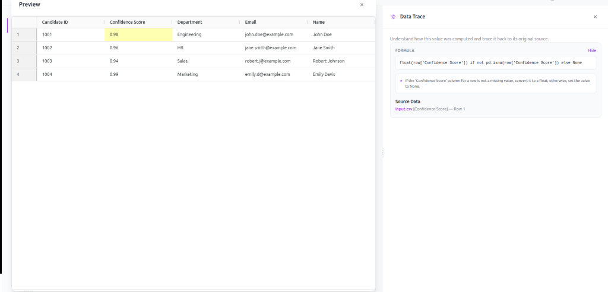Viewport: 608px width, 292px height.
Task: Click the Robert Johnson name cell
Action: click(x=341, y=61)
